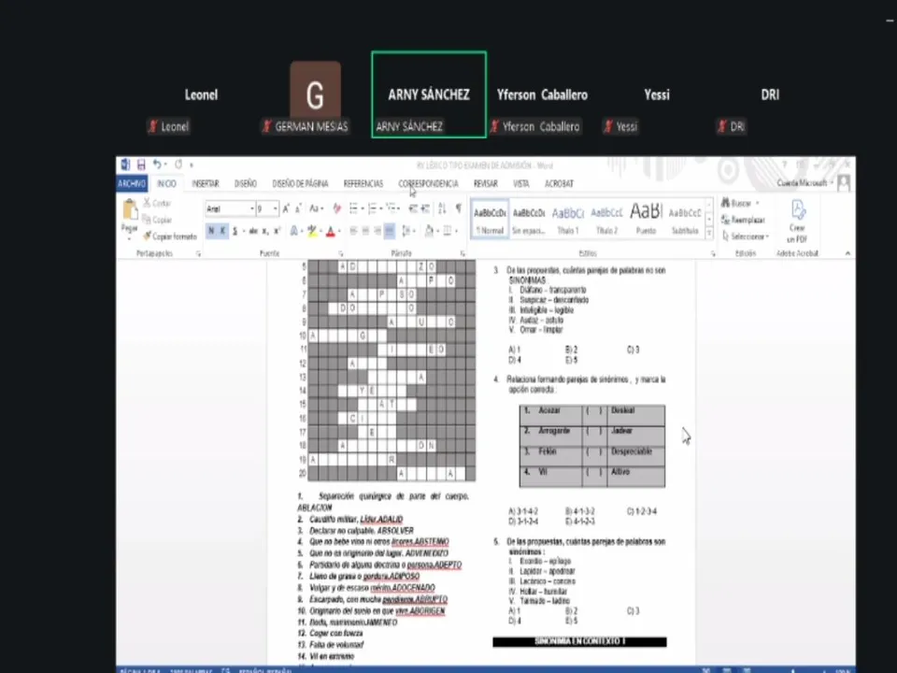The image size is (897, 673).
Task: Open the Seleccionar dropdown in the editing group
Action: coord(746,236)
